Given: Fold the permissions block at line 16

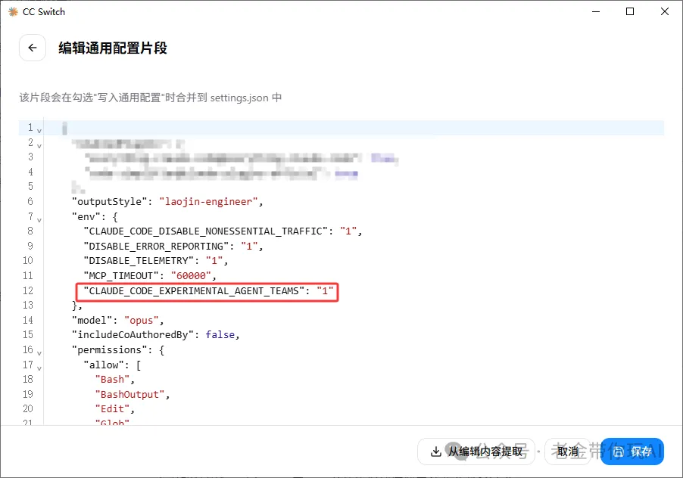Looking at the screenshot, I should pyautogui.click(x=39, y=350).
